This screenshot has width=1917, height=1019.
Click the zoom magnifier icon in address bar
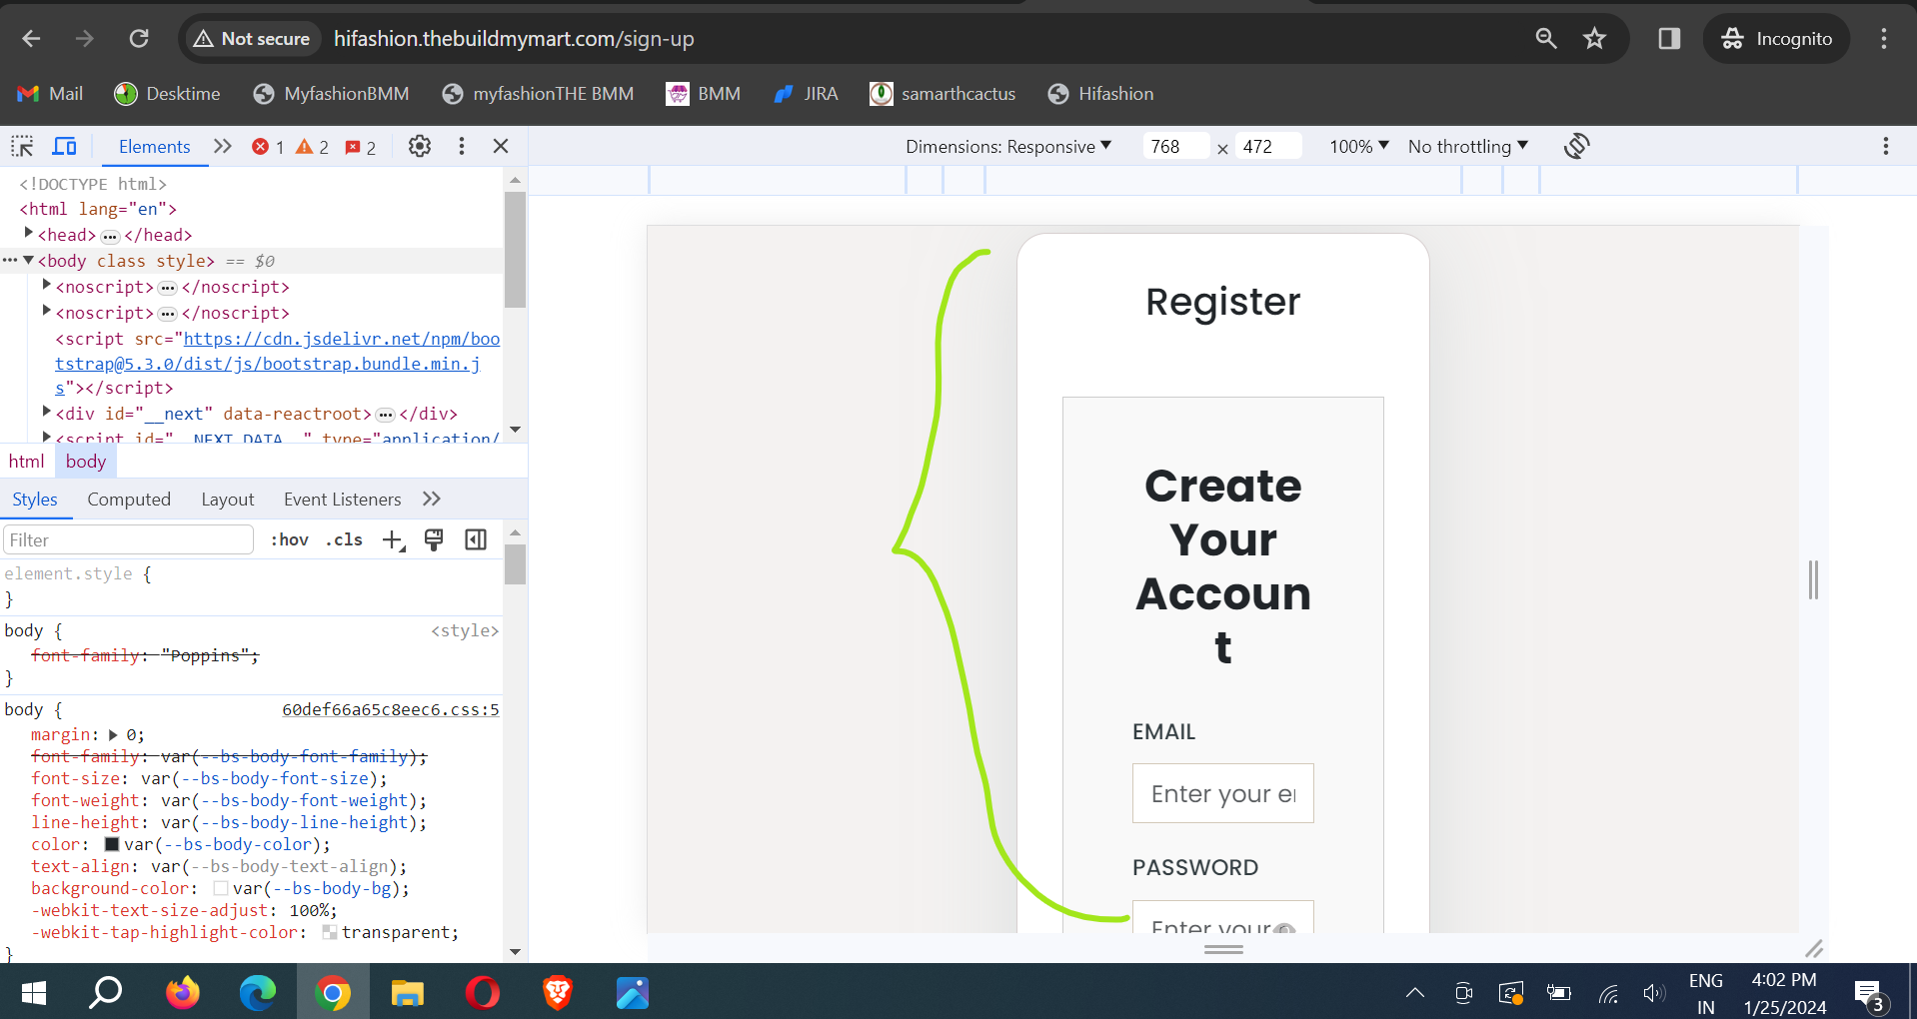tap(1546, 39)
